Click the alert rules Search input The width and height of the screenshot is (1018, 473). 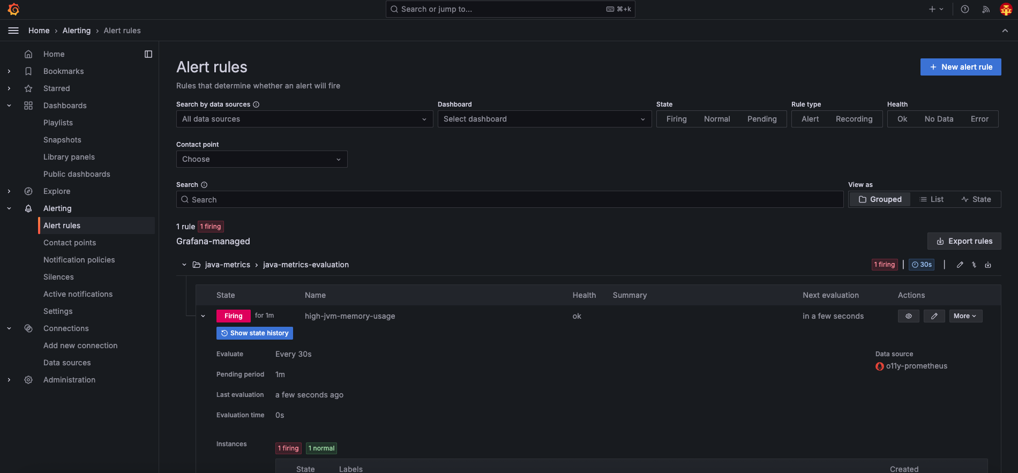click(x=510, y=199)
